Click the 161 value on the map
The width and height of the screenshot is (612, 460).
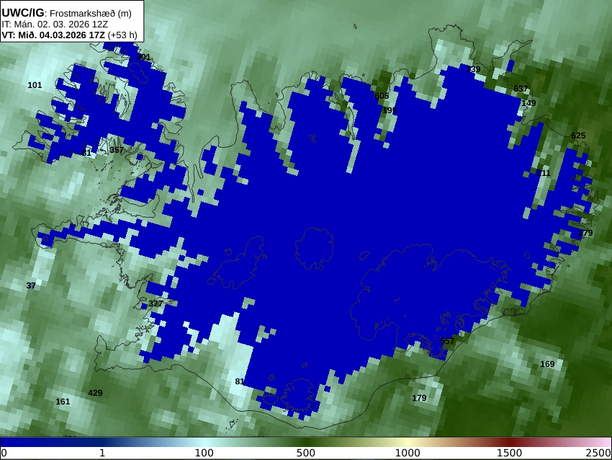click(x=63, y=402)
